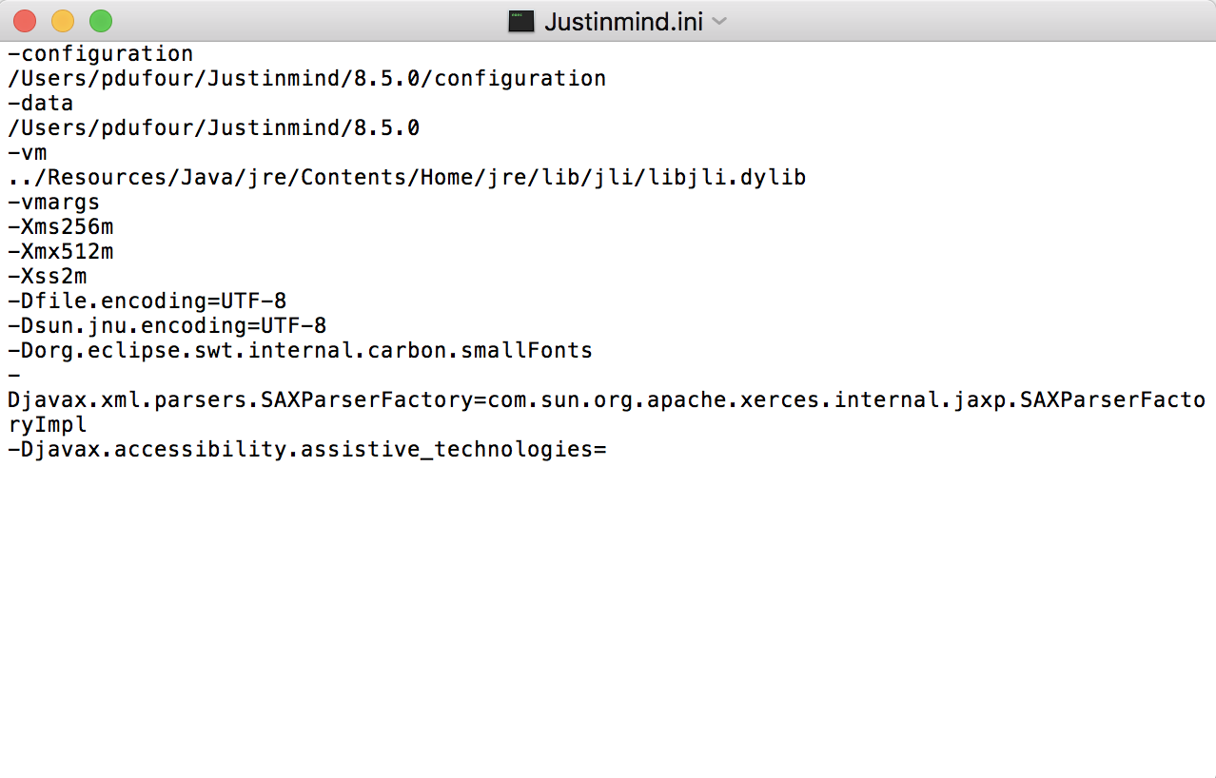Place cursor on the -Xss2m line

47,276
